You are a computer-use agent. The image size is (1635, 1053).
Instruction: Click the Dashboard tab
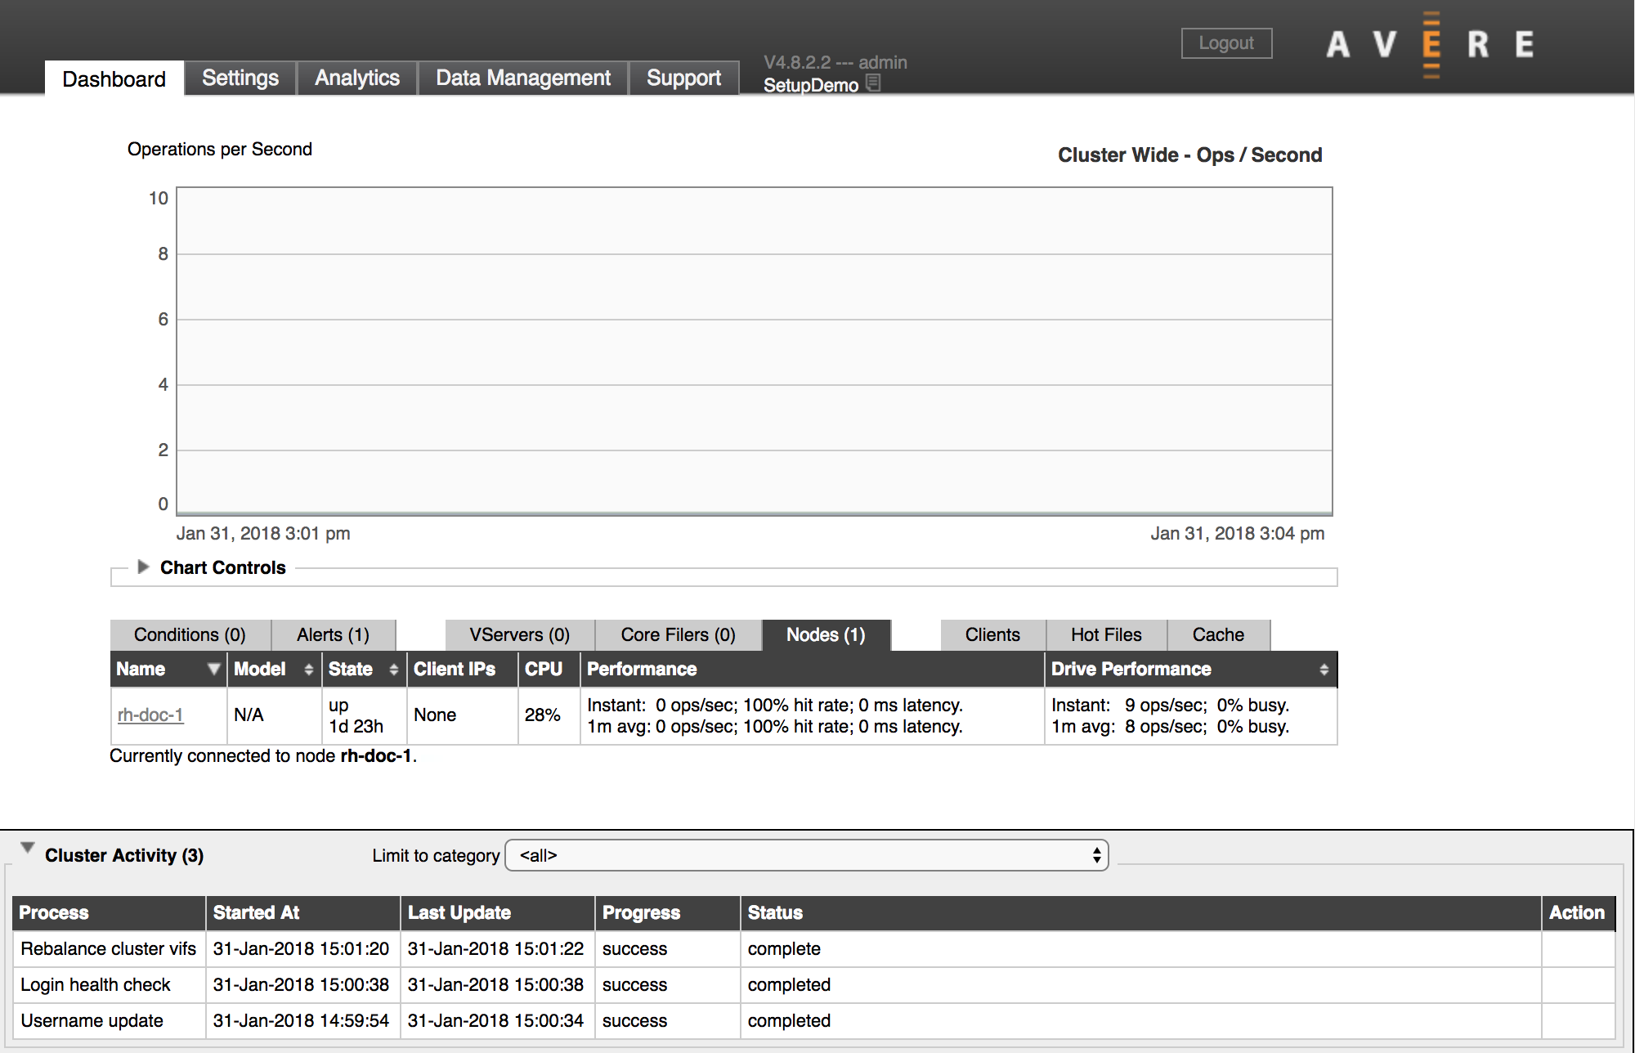tap(114, 76)
